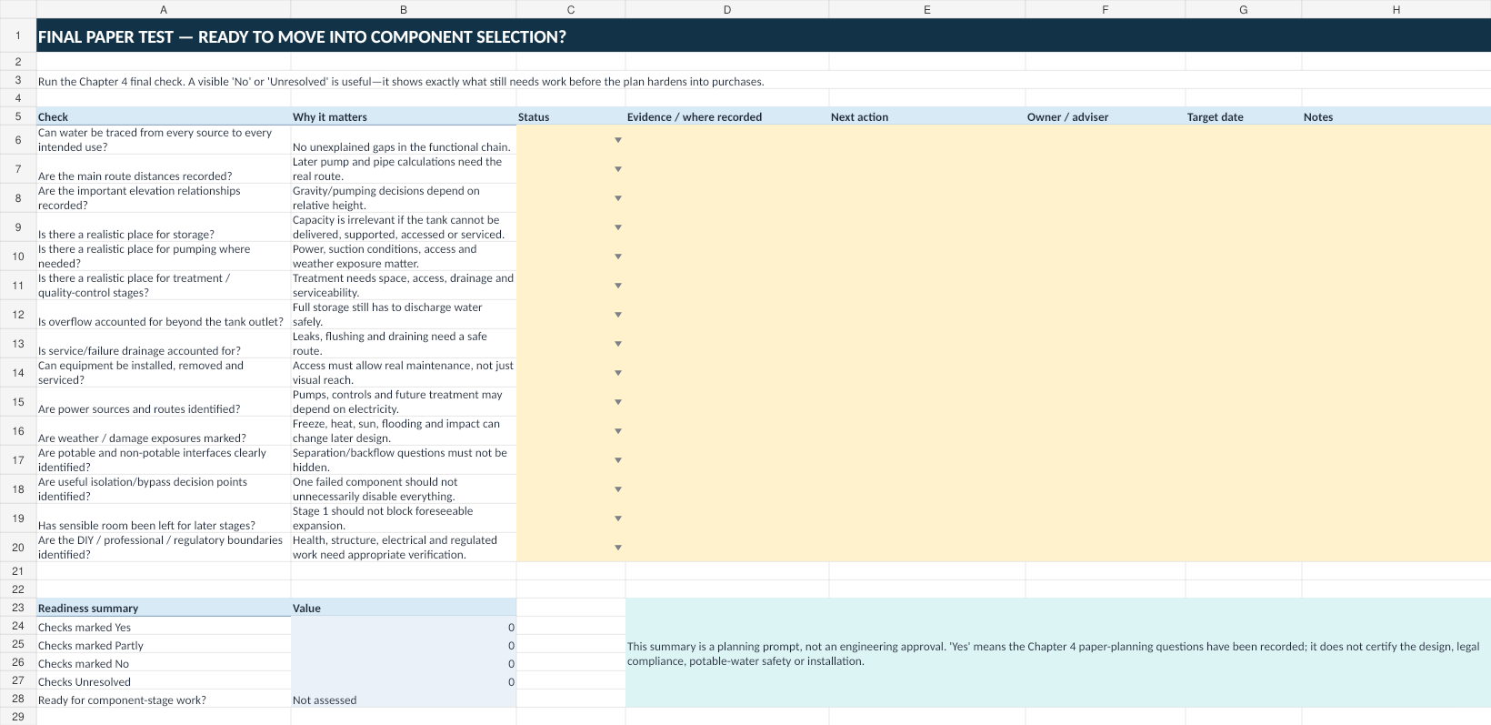This screenshot has height=725, width=1491.
Task: Click 'Are power sources and routes identified?' cell
Action: (x=164, y=402)
